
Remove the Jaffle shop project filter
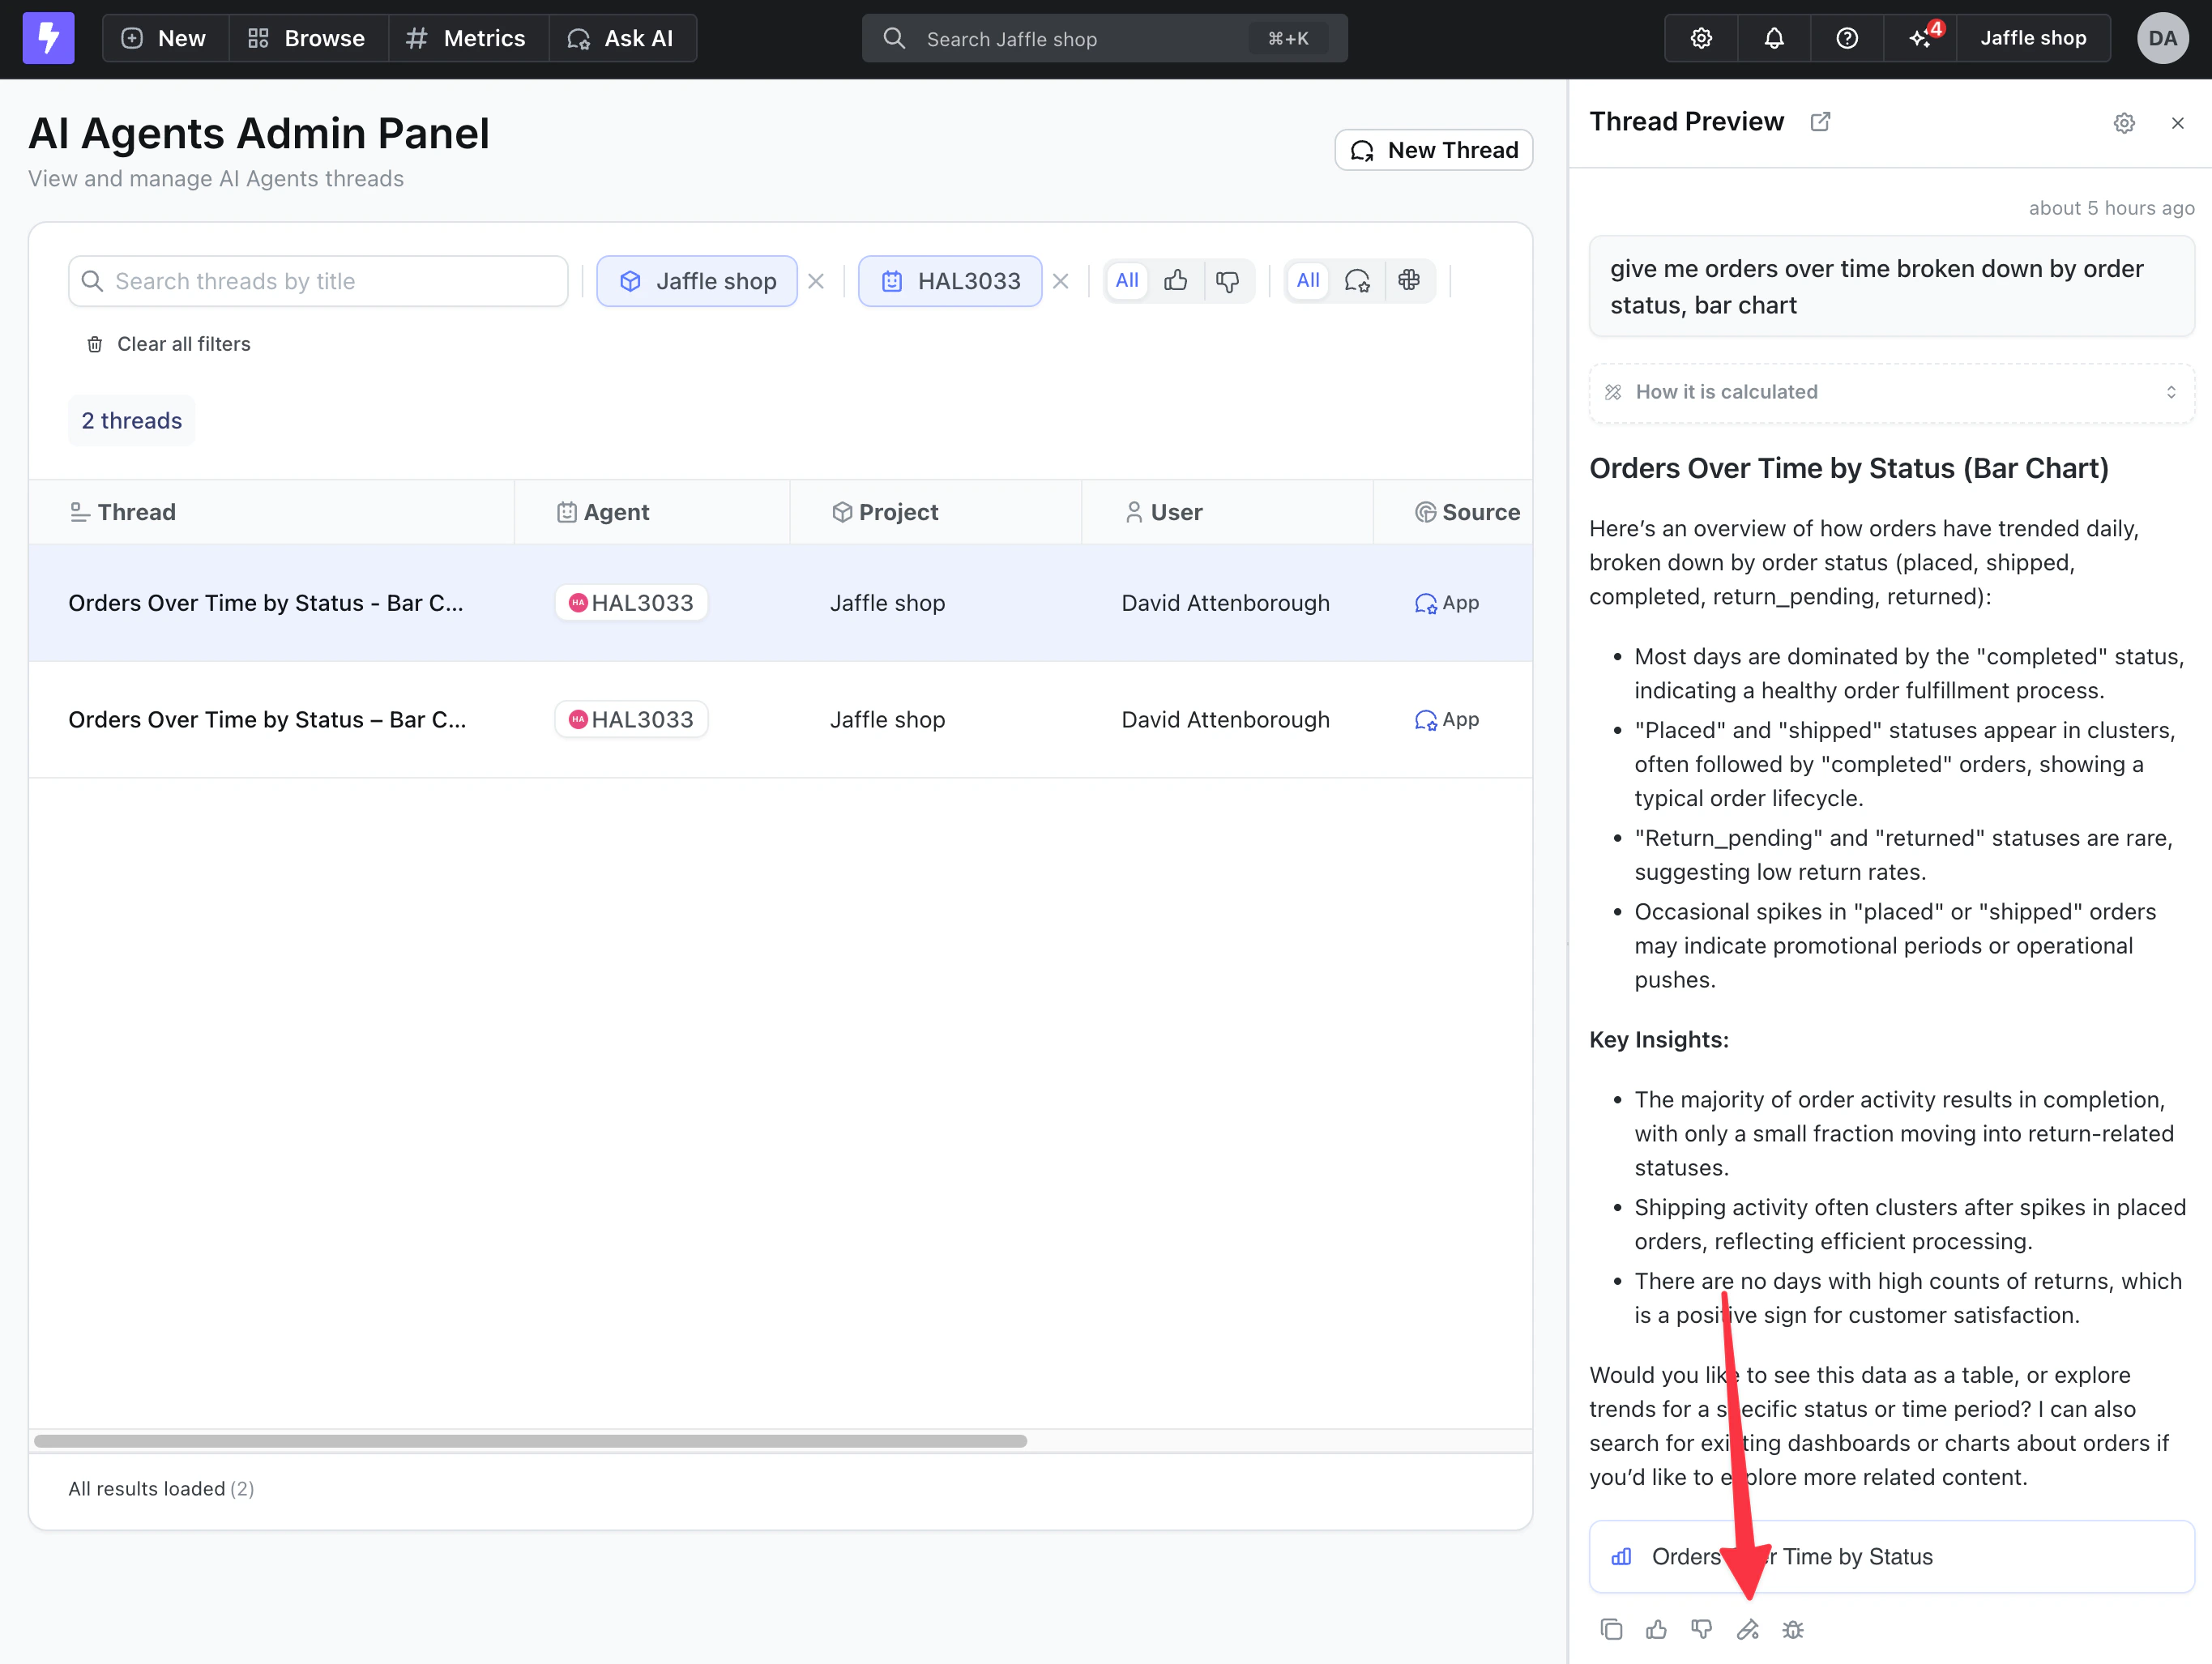(816, 281)
